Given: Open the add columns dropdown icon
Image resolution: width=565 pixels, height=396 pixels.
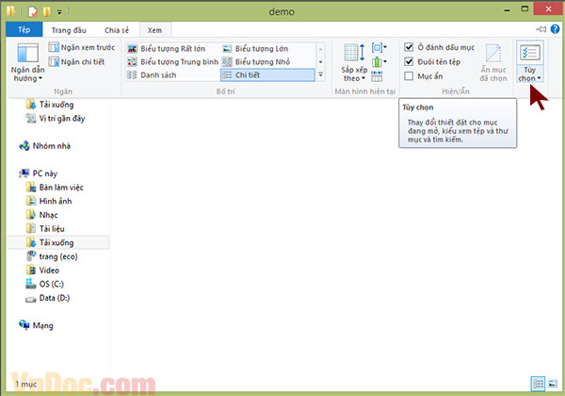Looking at the screenshot, I should [379, 61].
